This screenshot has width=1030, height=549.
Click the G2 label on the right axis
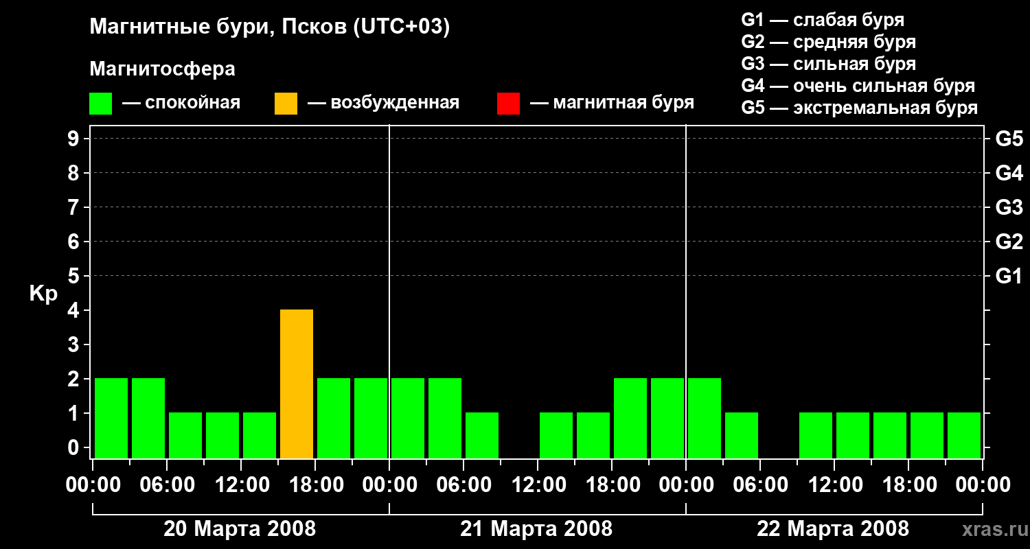1009,242
